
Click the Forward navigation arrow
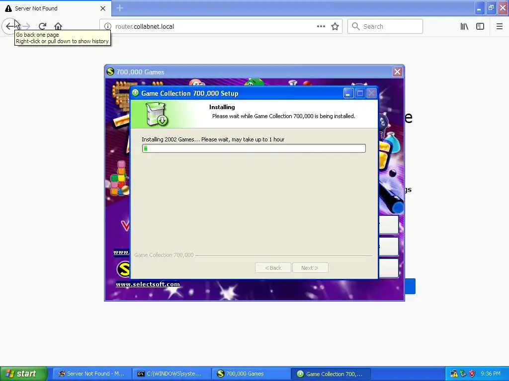27,26
